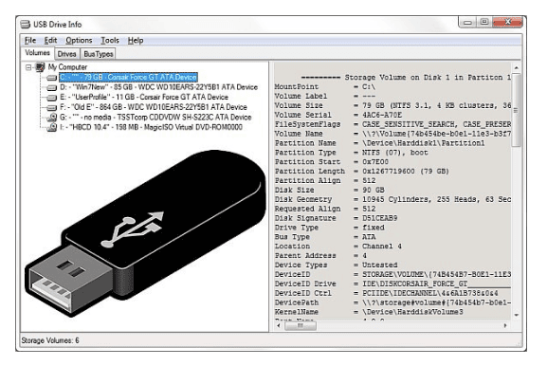Collapse the My Computer tree node
This screenshot has height=366, width=547.
(28, 67)
